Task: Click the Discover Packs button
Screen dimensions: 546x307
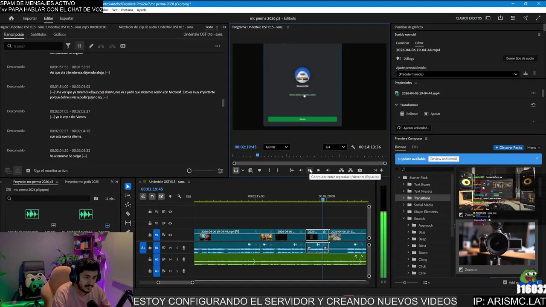Action: click(508, 148)
